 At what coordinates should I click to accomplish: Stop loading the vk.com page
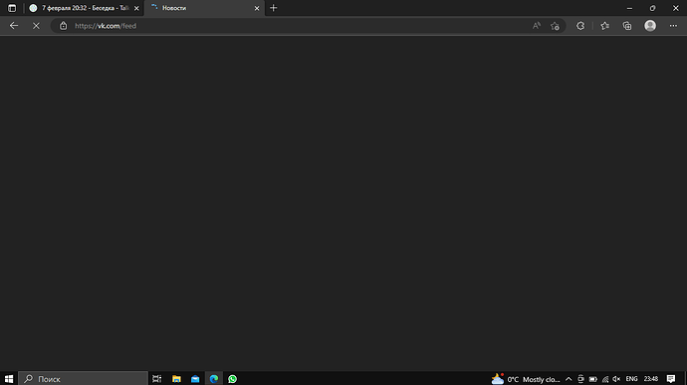coord(37,26)
